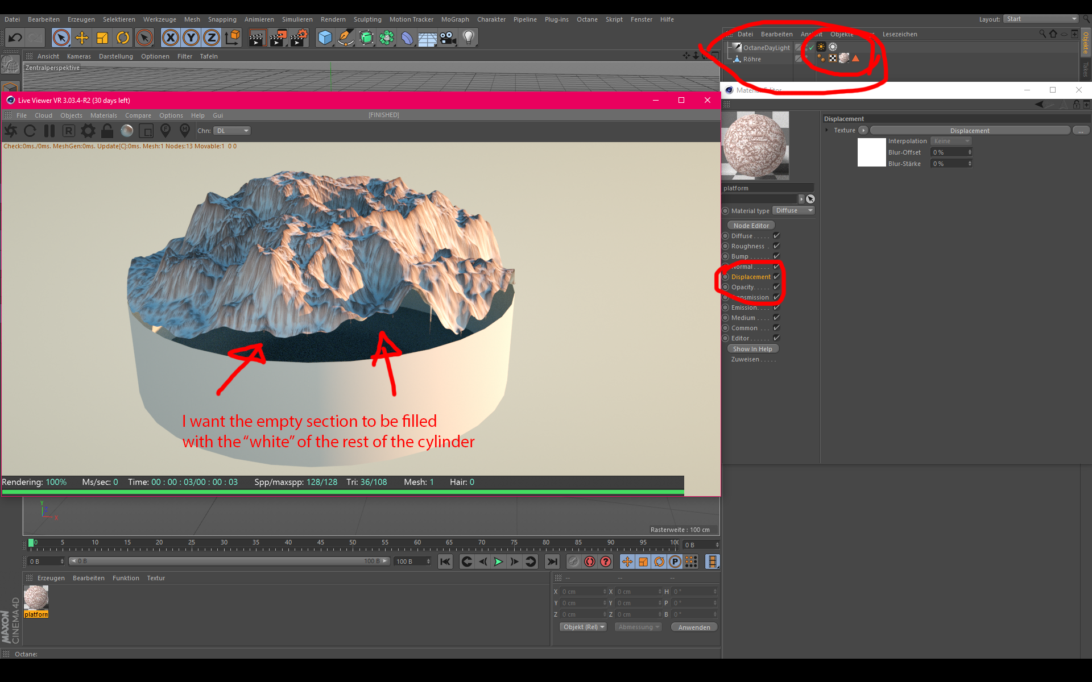Click the Camera object icon
This screenshot has width=1092, height=682.
(x=448, y=38)
